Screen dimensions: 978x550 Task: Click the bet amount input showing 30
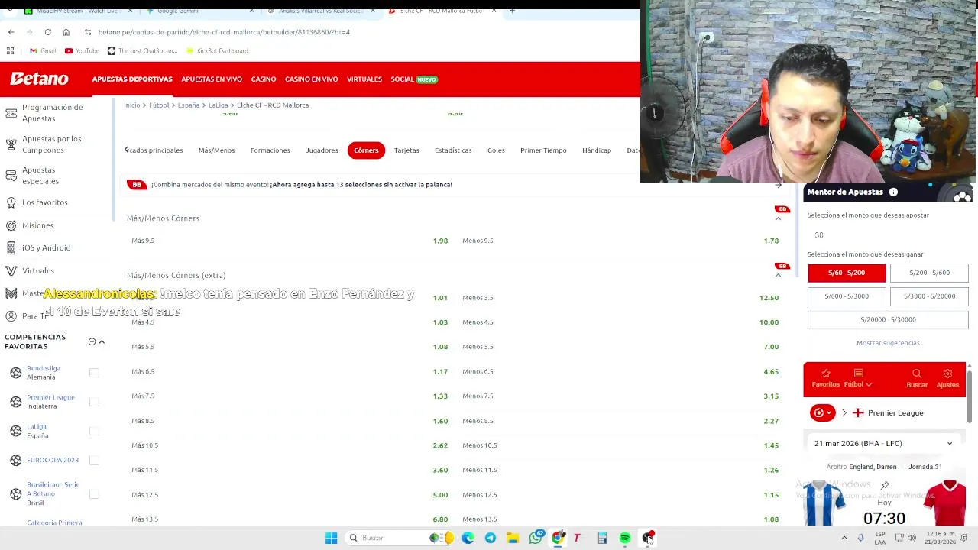click(x=888, y=235)
